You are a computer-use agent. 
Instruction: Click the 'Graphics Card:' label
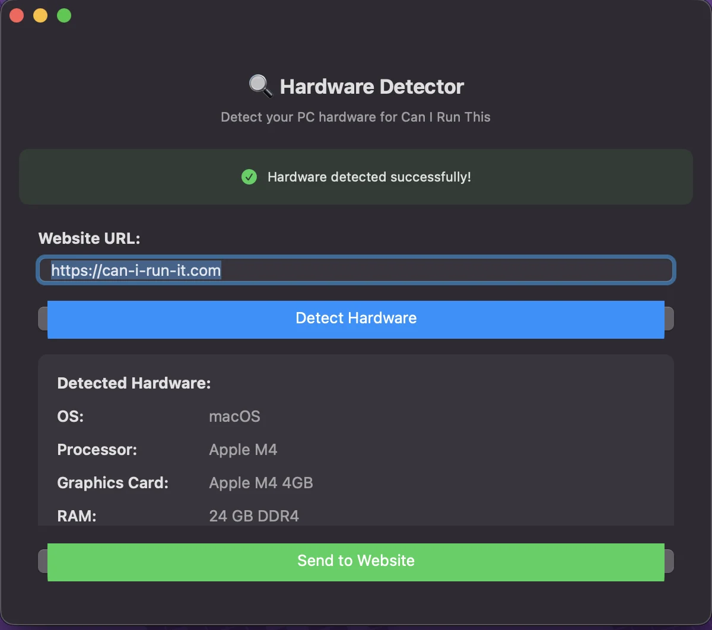pos(113,483)
